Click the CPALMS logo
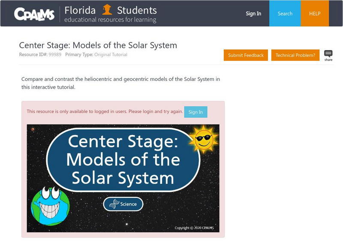This screenshot has width=343, height=241. coord(34,14)
